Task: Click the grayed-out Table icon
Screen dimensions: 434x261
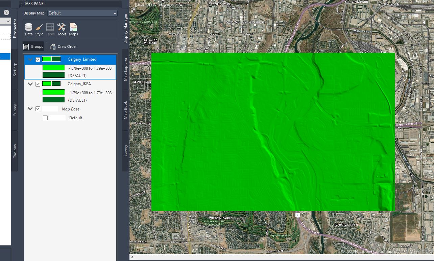Action: click(x=50, y=28)
